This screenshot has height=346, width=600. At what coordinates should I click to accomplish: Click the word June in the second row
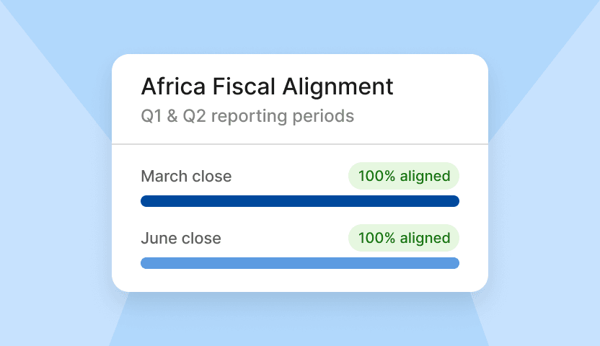(157, 238)
